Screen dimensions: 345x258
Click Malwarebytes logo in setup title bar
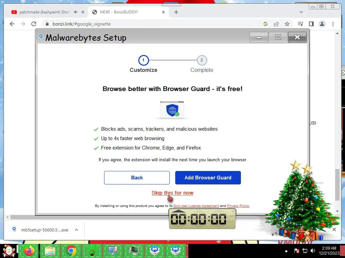[41, 37]
